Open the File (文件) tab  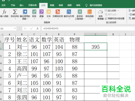4,5
